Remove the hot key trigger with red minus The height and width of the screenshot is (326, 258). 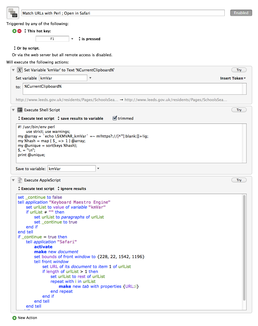click(19, 31)
